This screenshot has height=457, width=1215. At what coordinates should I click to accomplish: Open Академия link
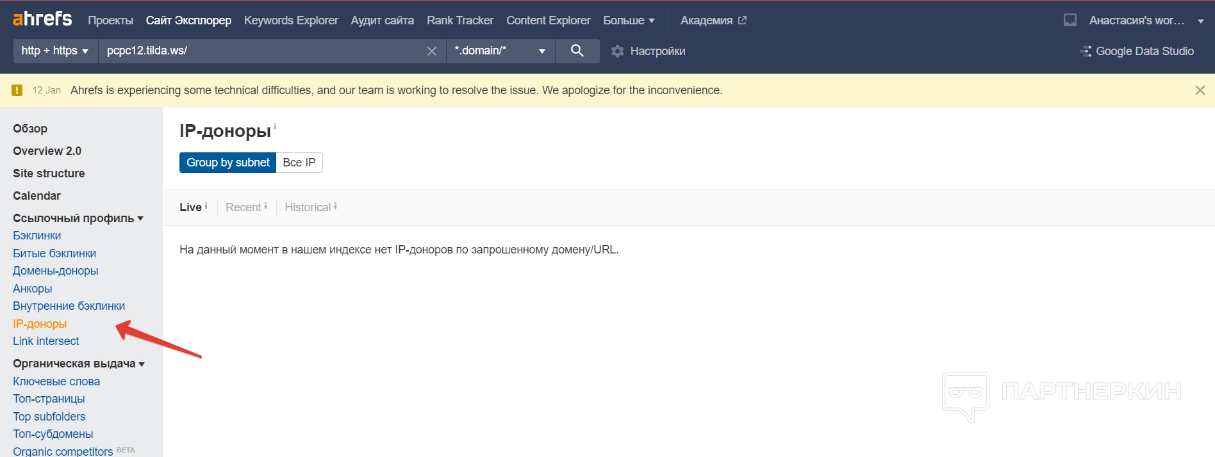coord(706,20)
